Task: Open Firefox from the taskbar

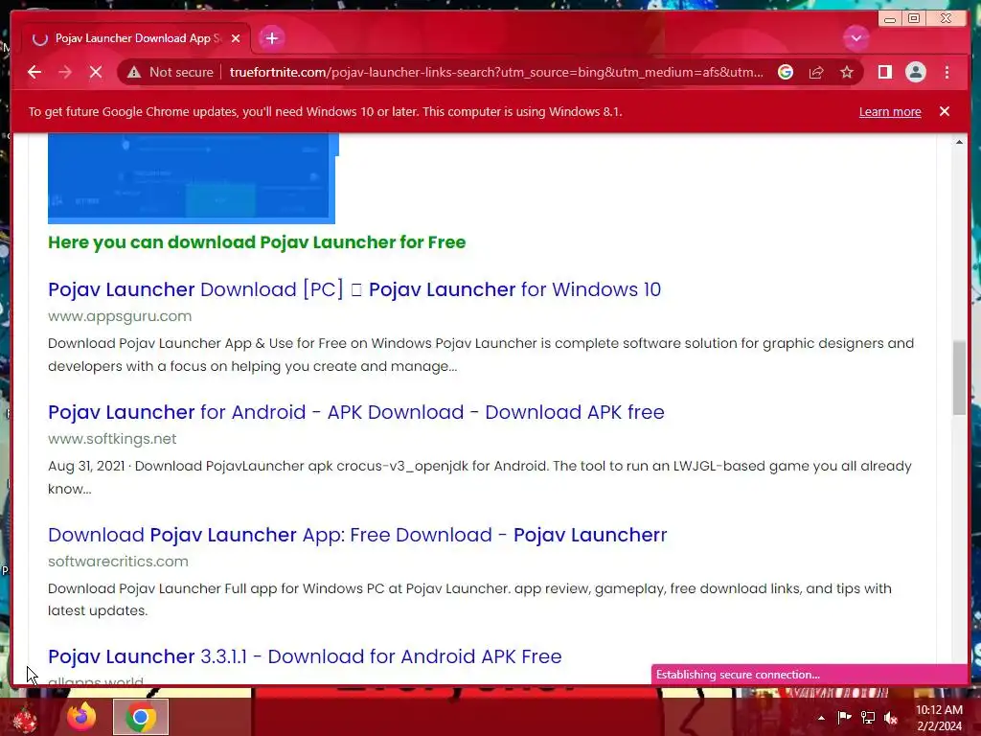Action: pos(82,717)
